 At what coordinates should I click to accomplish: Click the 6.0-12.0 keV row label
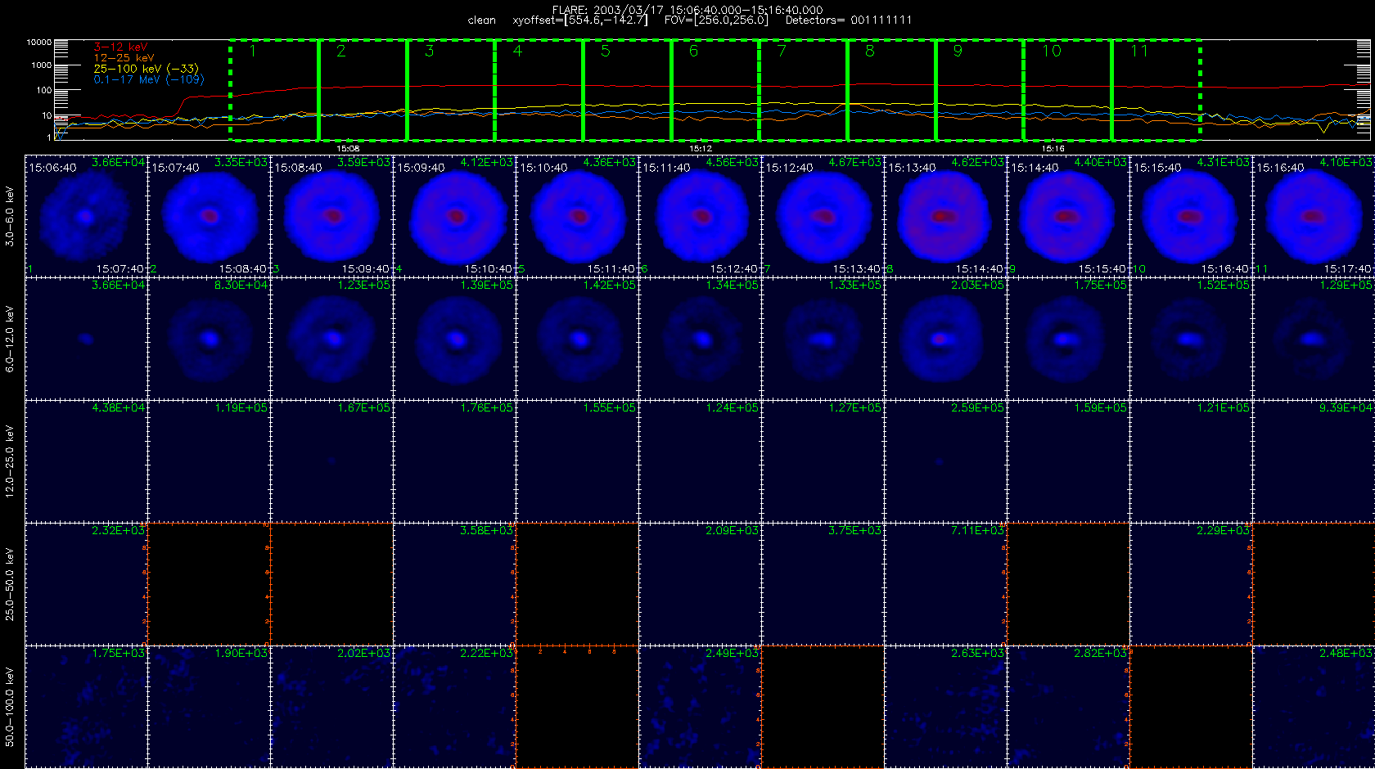click(x=10, y=339)
